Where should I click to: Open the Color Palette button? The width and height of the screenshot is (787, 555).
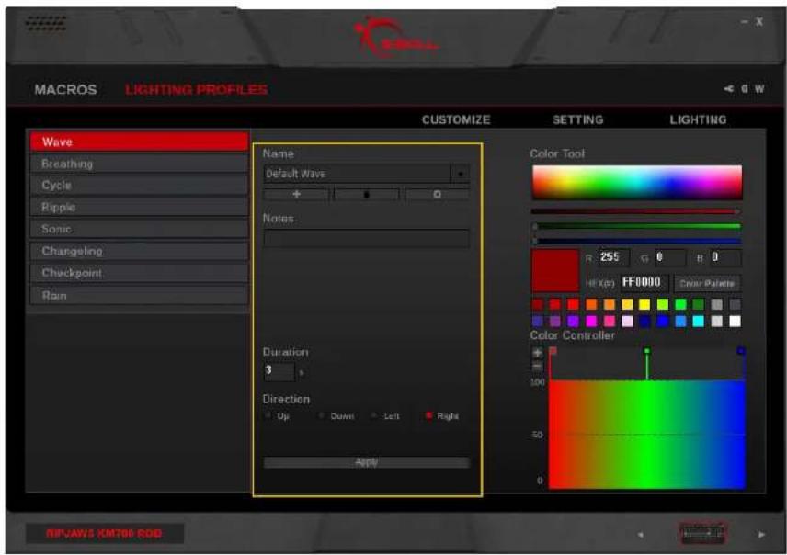coord(707,284)
